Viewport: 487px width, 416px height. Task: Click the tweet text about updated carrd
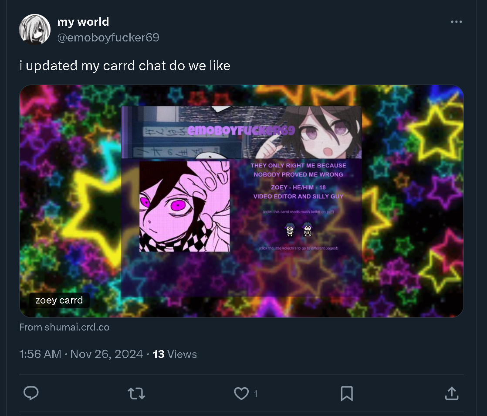[x=125, y=65]
